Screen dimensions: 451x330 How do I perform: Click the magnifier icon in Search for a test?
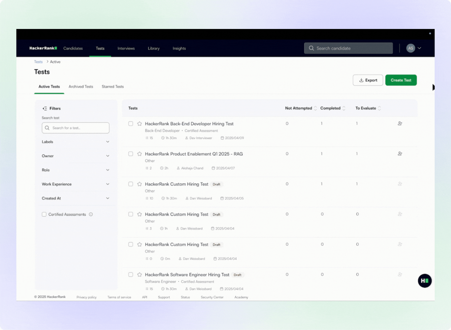[x=47, y=128]
